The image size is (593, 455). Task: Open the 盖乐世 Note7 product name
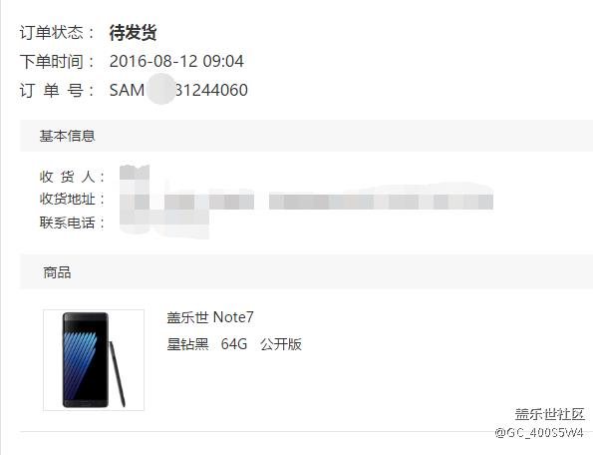point(210,317)
